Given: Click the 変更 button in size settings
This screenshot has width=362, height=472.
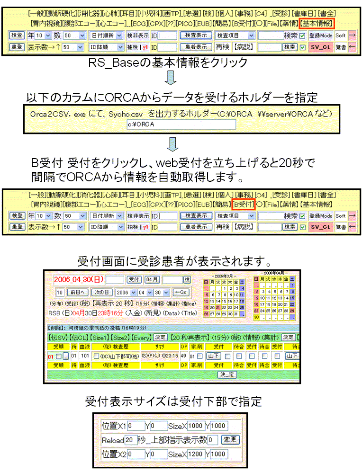Looking at the screenshot, I should coord(230,439).
